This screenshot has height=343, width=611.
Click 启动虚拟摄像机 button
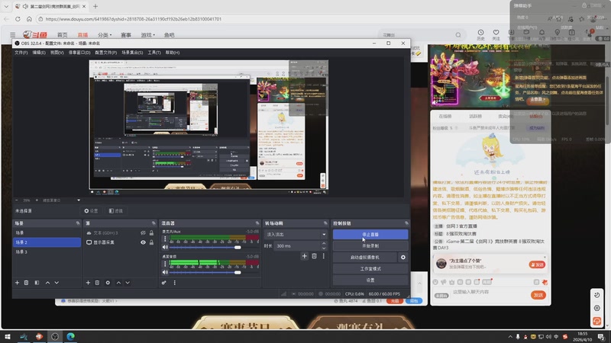[x=365, y=257]
